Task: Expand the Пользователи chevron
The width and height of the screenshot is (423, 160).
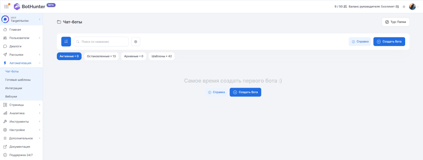Action: [x=39, y=38]
